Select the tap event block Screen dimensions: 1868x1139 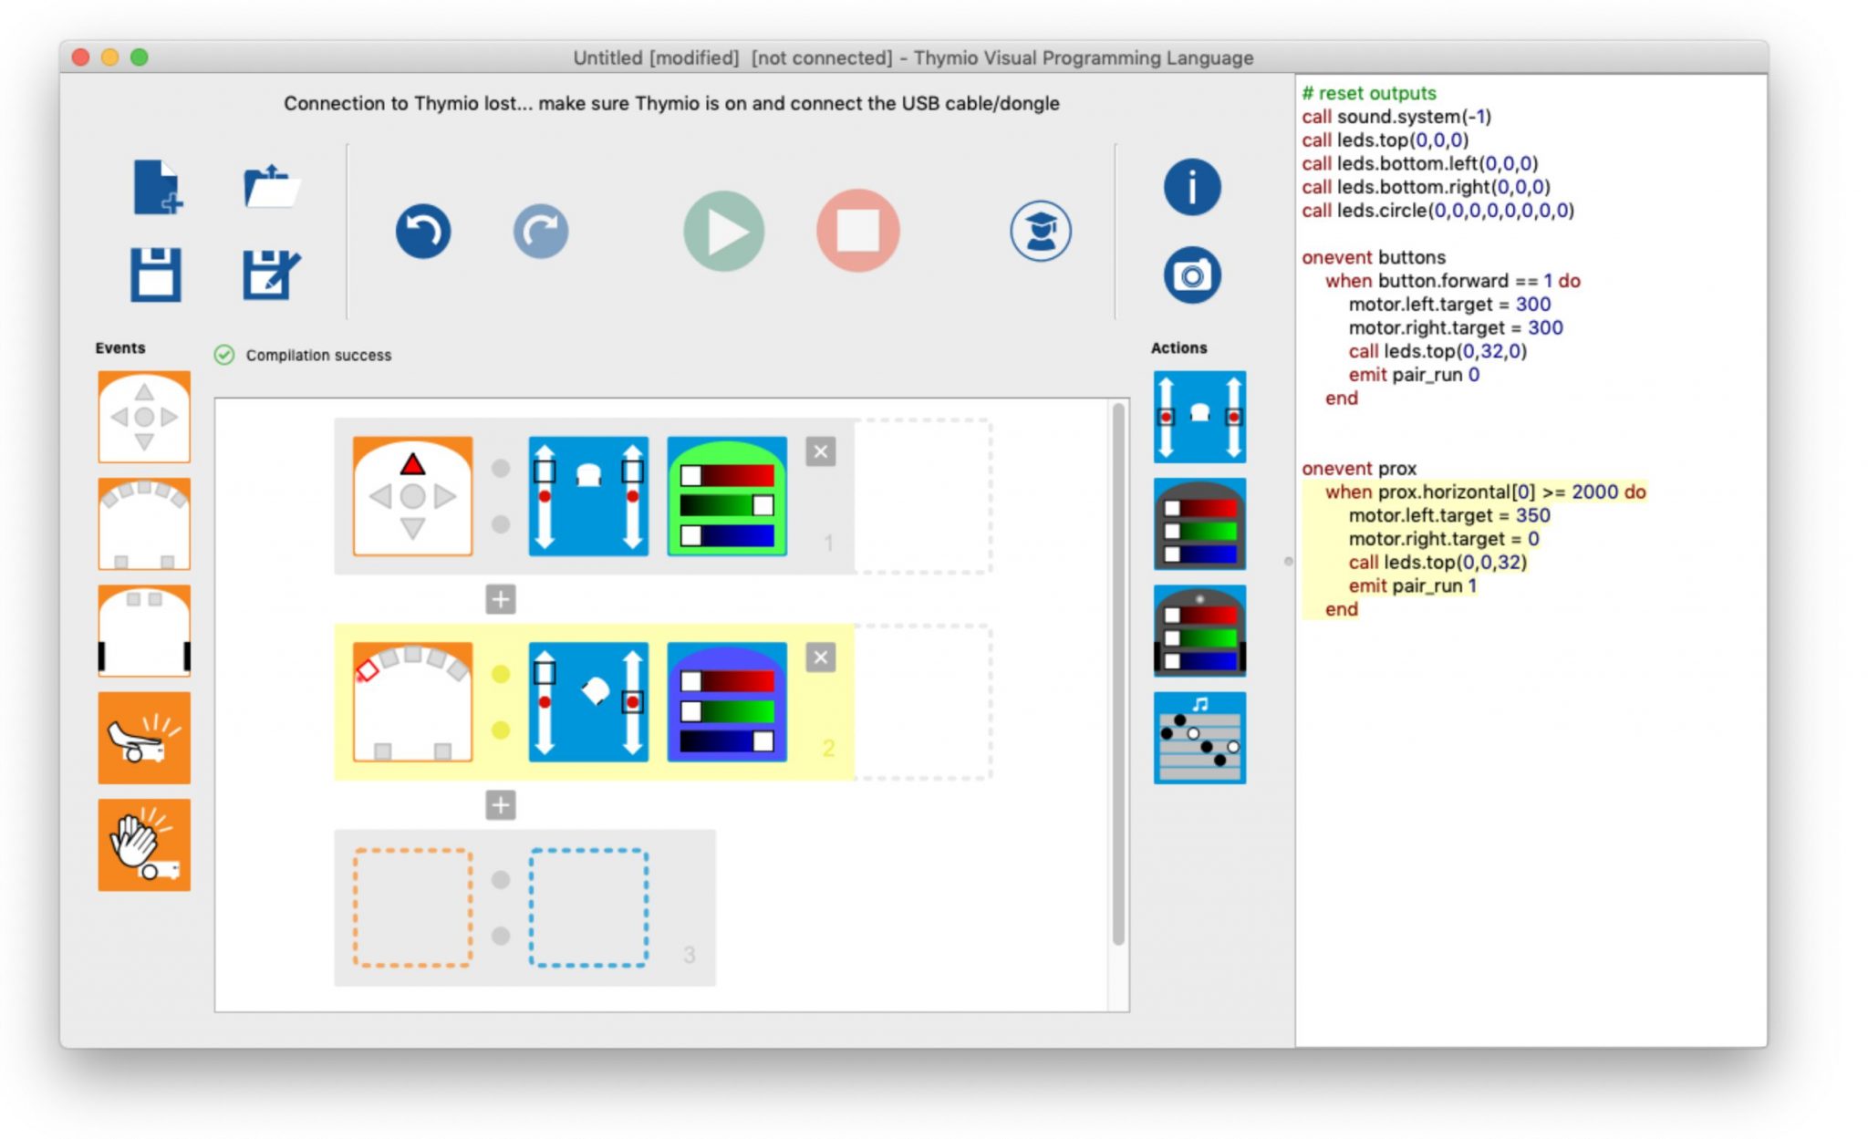click(142, 739)
